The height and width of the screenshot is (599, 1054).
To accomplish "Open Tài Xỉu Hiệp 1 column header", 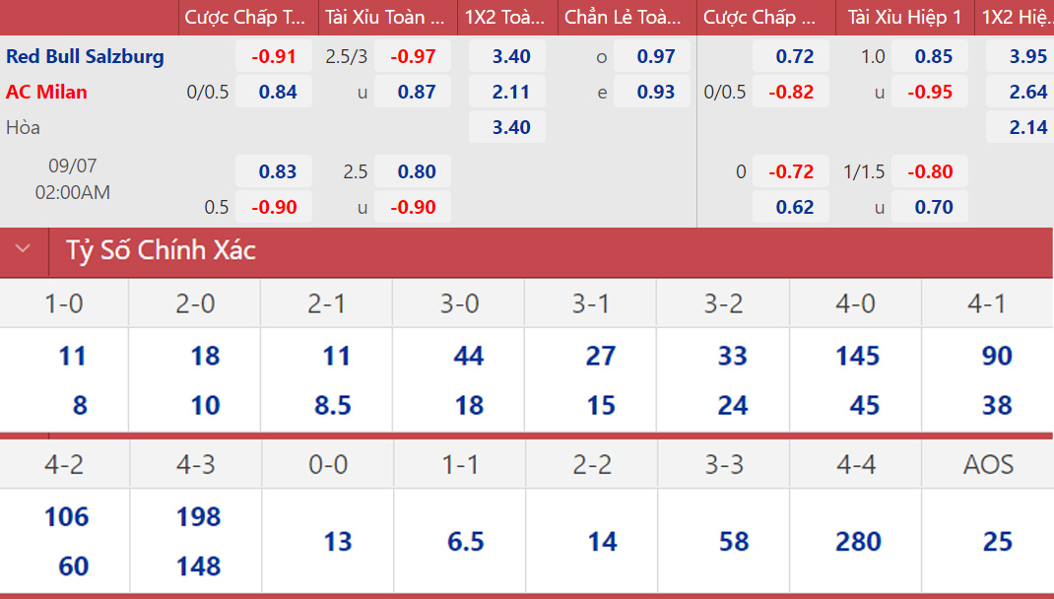I will coord(904,17).
